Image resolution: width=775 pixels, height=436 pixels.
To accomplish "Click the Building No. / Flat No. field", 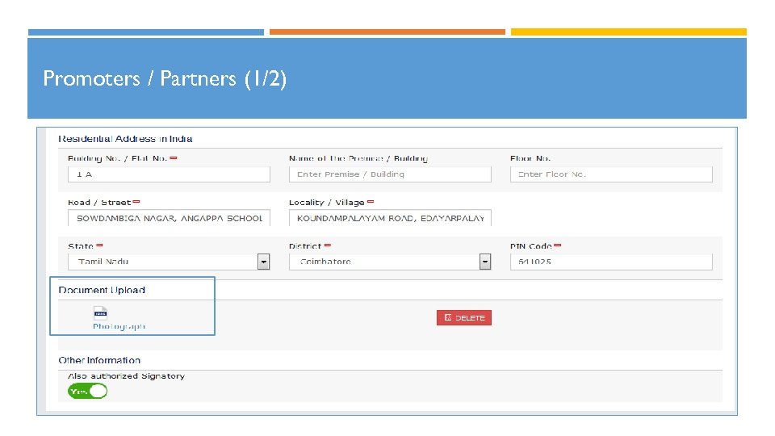I will (169, 174).
